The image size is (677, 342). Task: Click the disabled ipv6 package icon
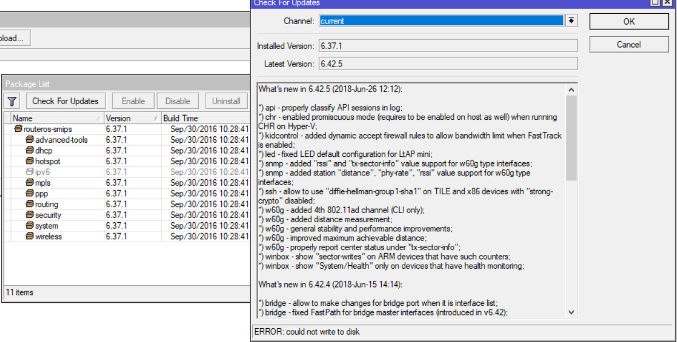pos(30,172)
